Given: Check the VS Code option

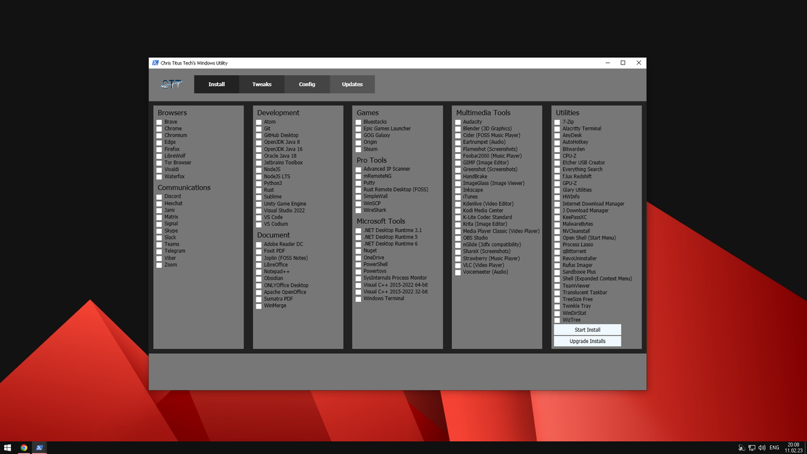Looking at the screenshot, I should [259, 217].
